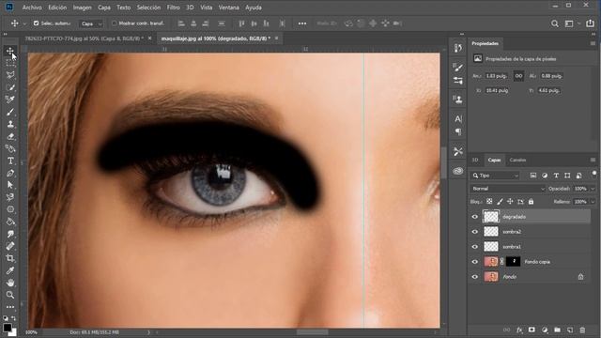
Task: Open the Capa auto-select dropdown
Action: tap(91, 23)
